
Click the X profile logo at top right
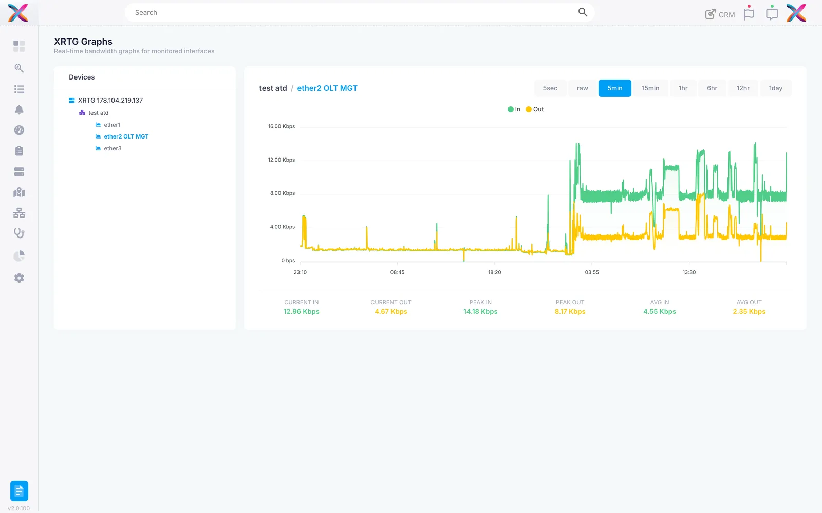coord(796,13)
